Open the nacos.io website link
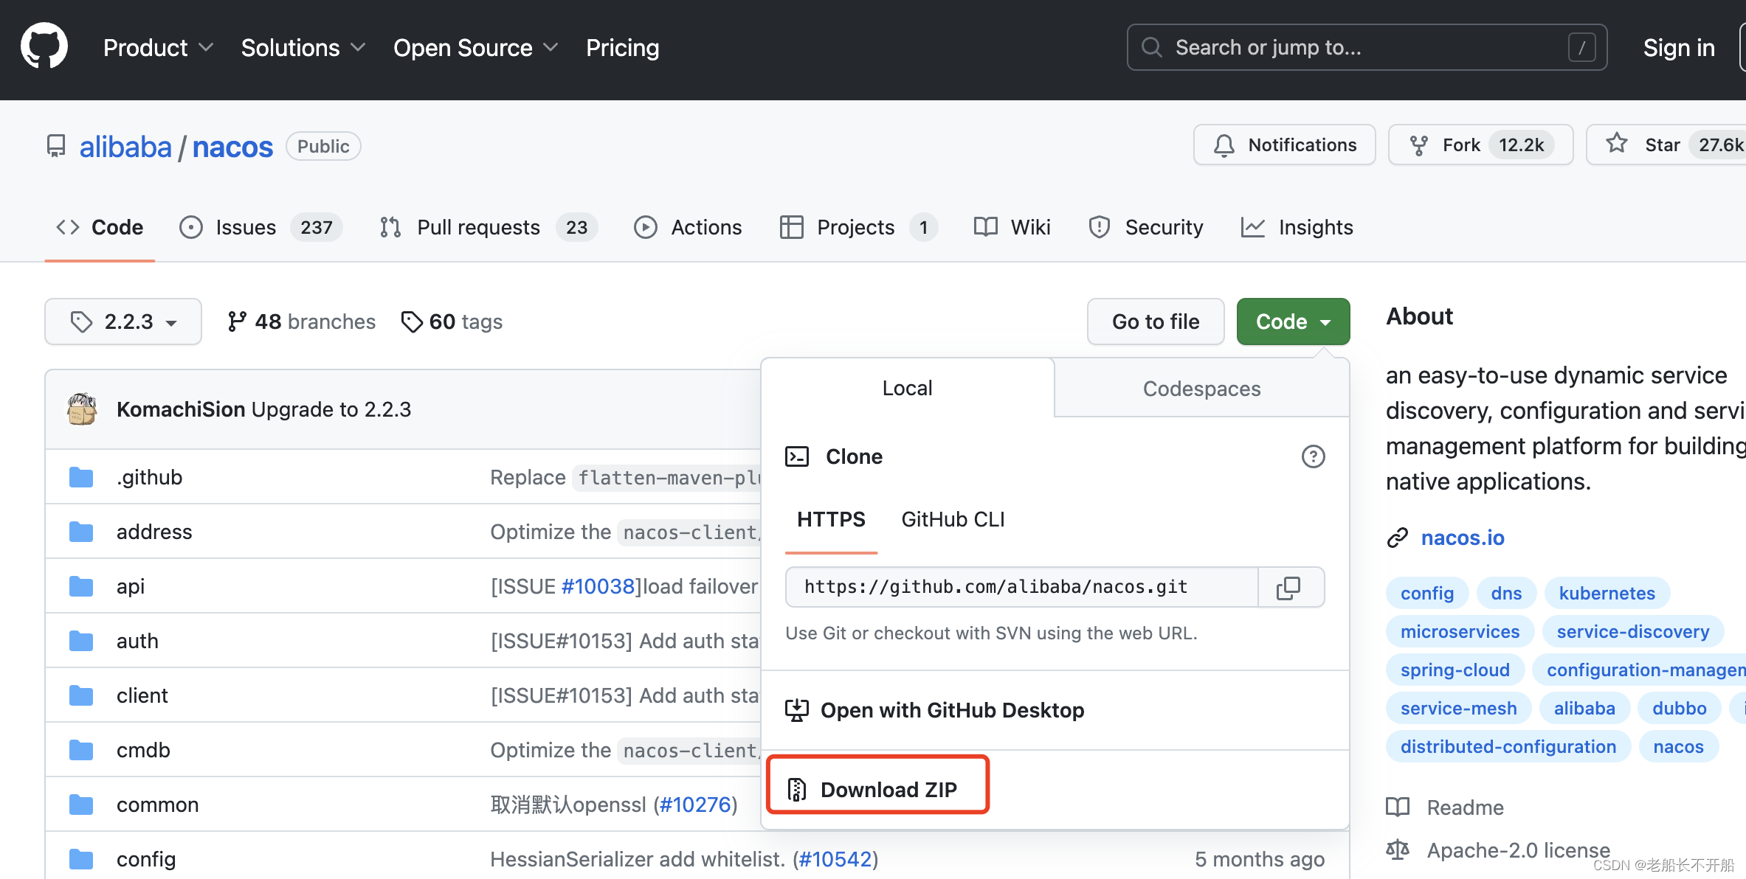Image resolution: width=1746 pixels, height=879 pixels. 1463,538
